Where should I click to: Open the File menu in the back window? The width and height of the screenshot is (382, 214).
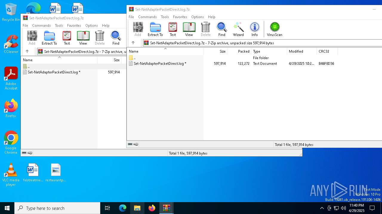tap(25, 26)
